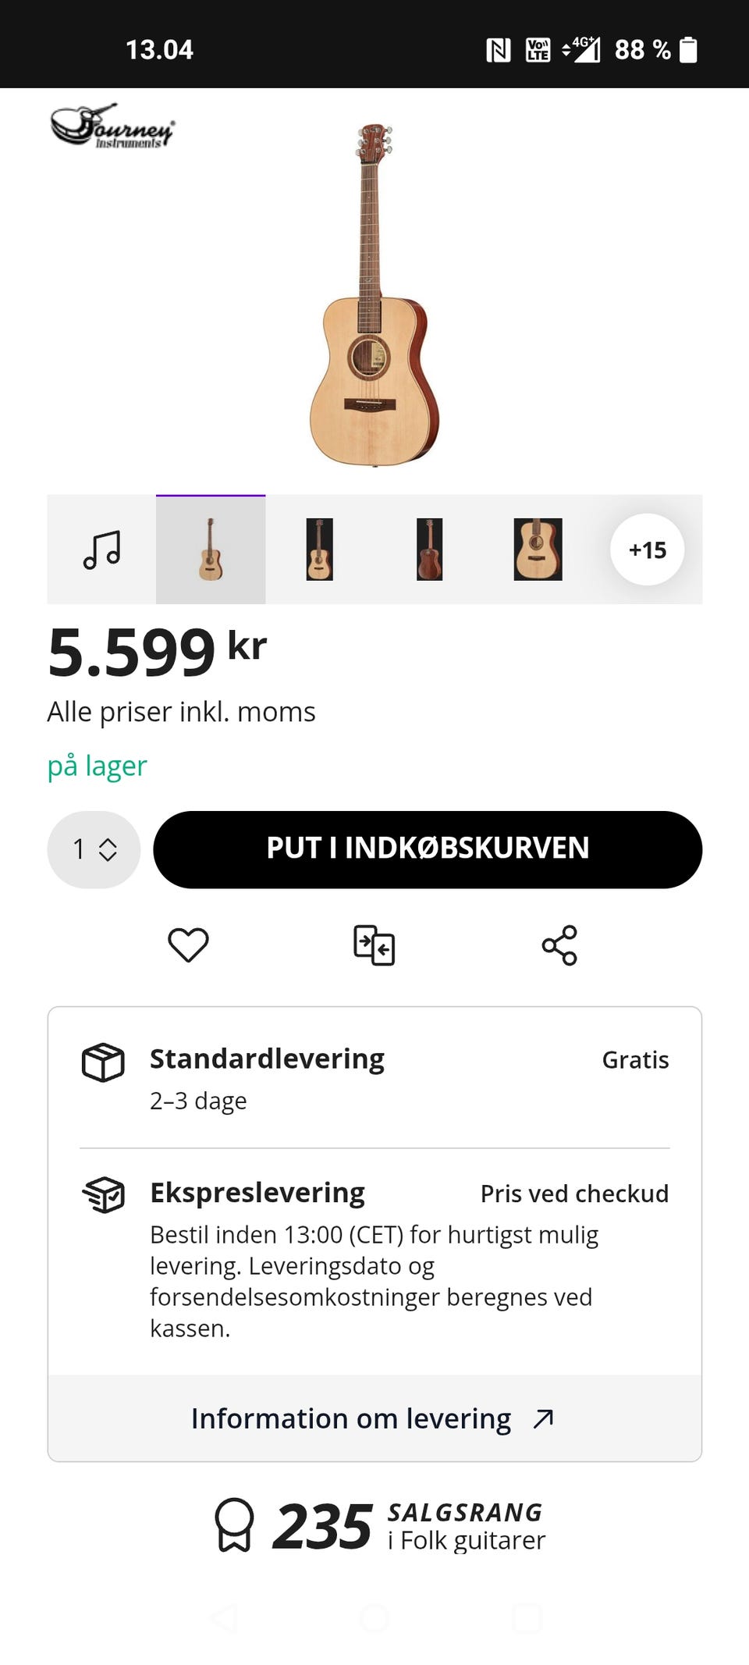Image resolution: width=749 pixels, height=1665 pixels.
Task: Open the quantity selector dropdown
Action: pyautogui.click(x=94, y=849)
